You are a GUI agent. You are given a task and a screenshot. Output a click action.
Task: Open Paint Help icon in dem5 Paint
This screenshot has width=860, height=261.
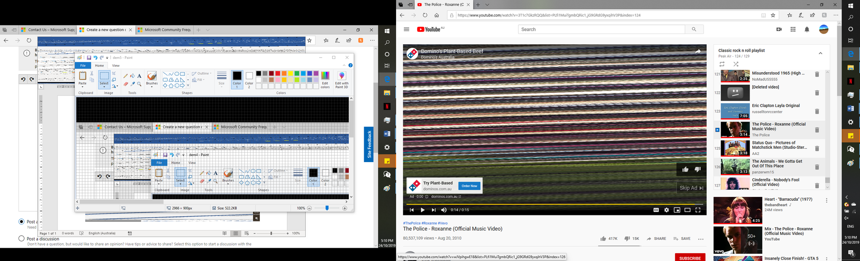[x=350, y=65]
